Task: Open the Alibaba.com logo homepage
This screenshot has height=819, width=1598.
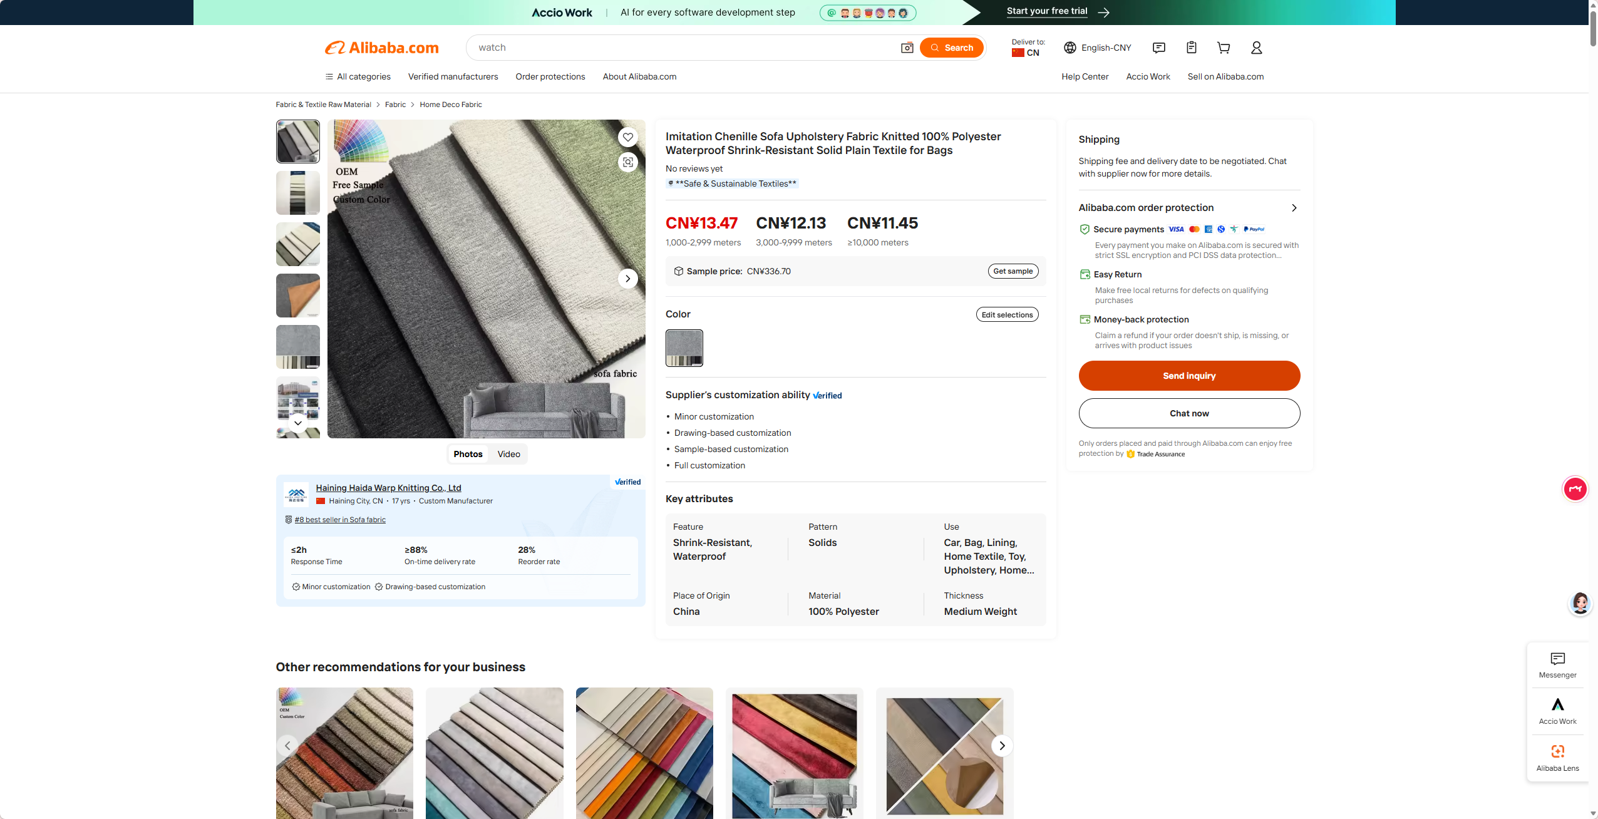Action: pyautogui.click(x=381, y=48)
